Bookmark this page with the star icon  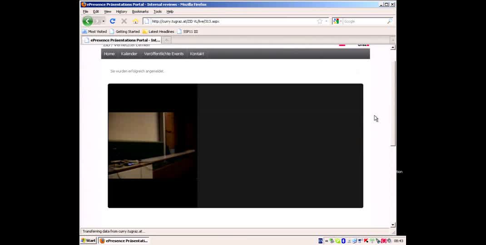click(x=320, y=21)
